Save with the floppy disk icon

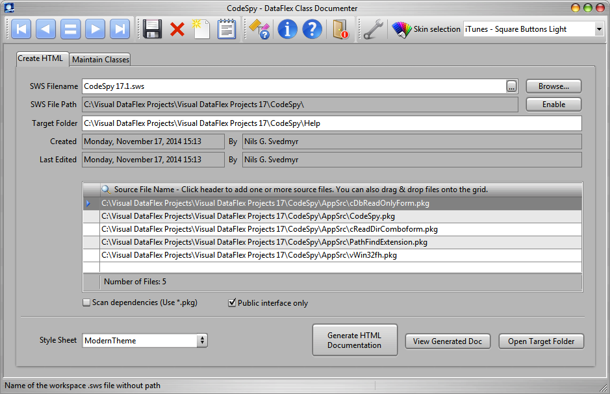(152, 29)
